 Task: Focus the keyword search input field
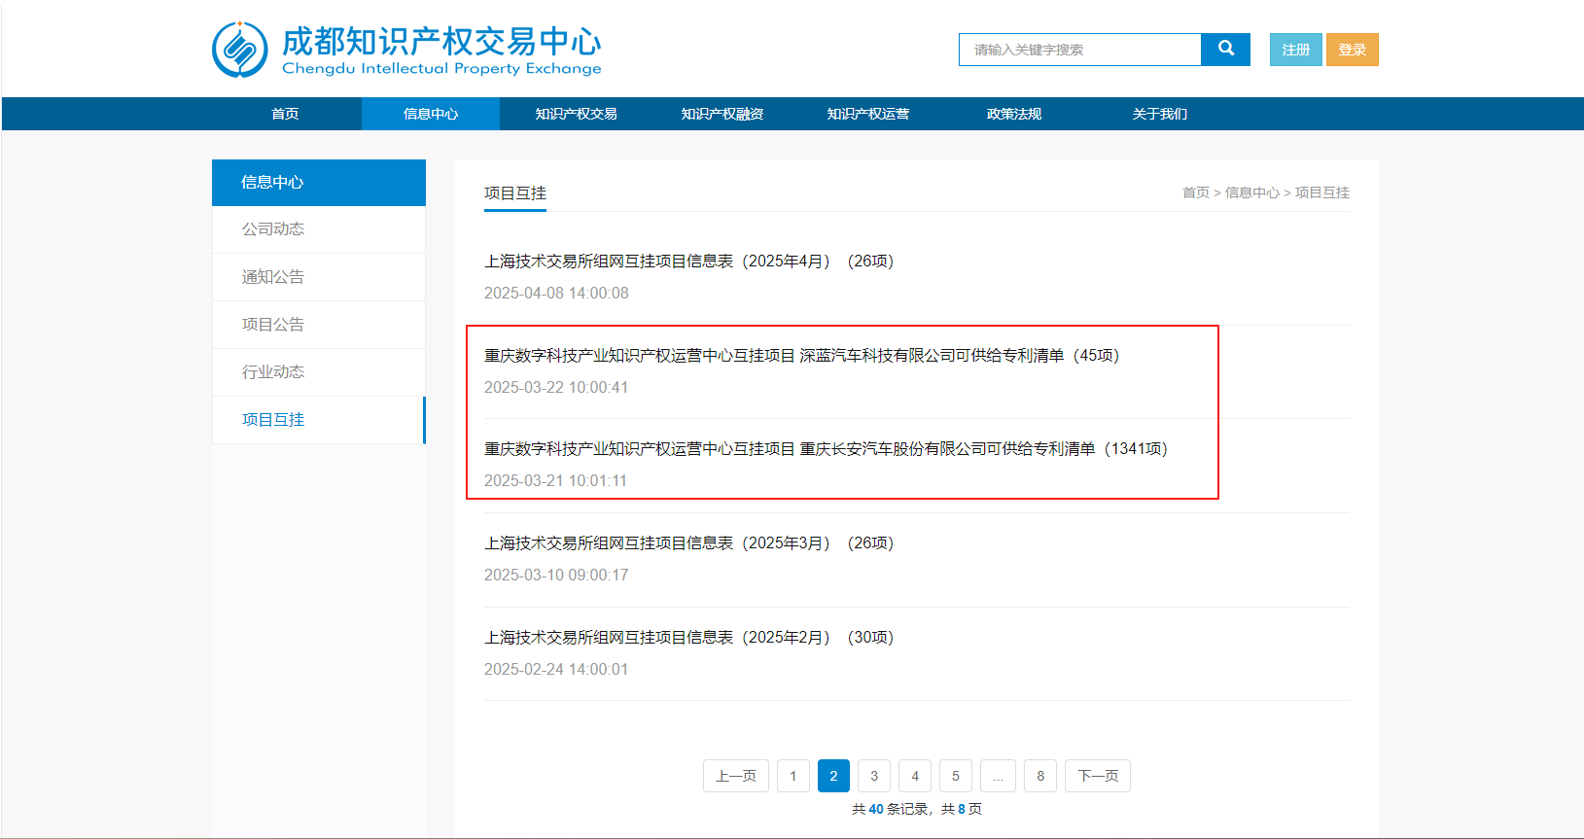[1079, 50]
